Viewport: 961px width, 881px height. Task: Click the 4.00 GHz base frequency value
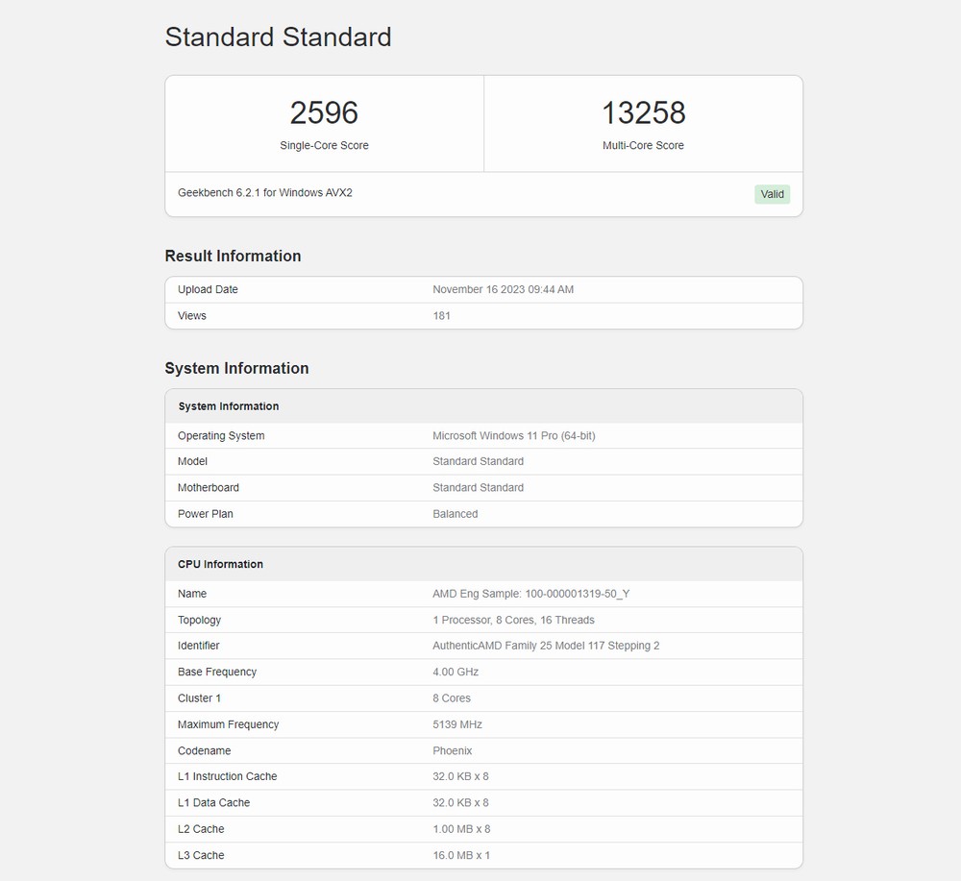pos(456,673)
